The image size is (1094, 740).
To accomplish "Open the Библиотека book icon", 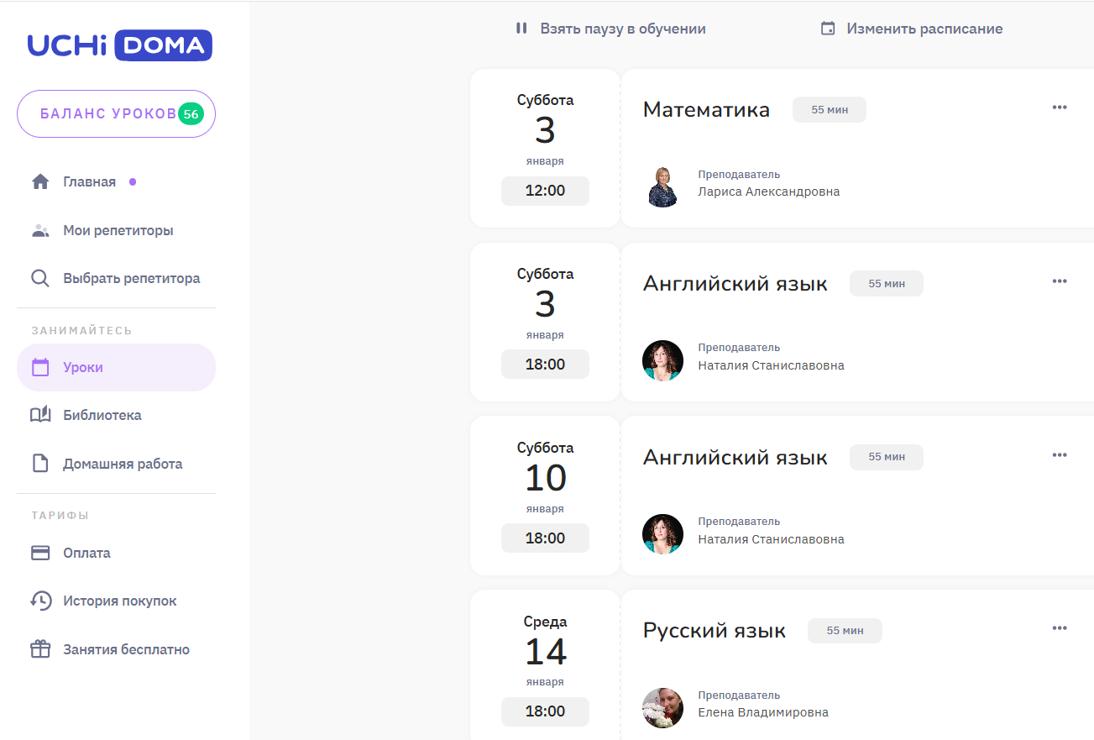I will [x=40, y=415].
